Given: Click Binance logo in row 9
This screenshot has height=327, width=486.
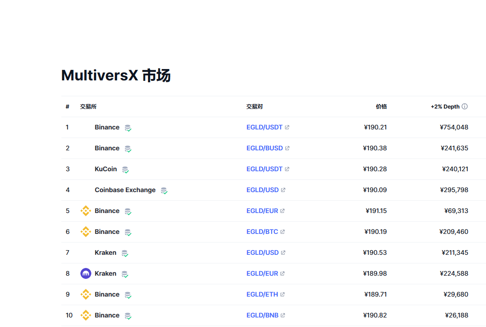Looking at the screenshot, I should (85, 294).
